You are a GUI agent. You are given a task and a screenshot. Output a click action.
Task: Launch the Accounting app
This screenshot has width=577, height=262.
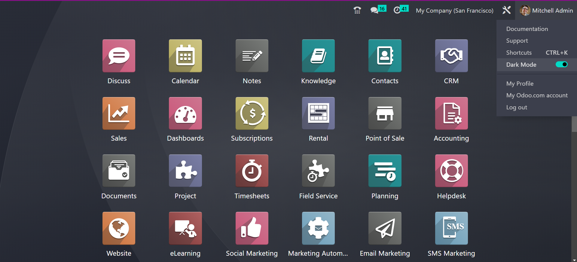coord(451,113)
